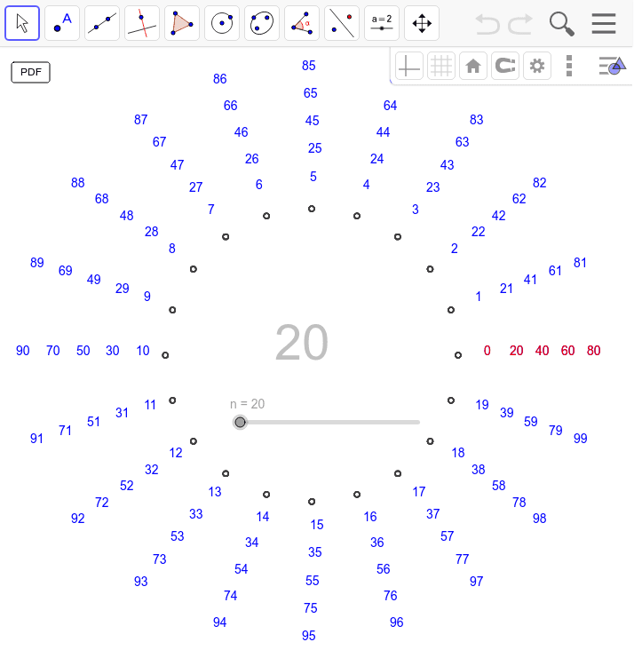Click the blue label 83
Screen dimensions: 634x650
477,120
